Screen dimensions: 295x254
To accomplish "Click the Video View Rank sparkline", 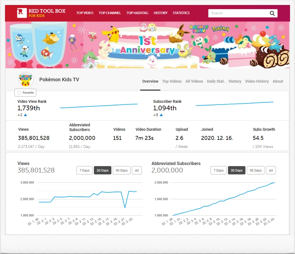I will (x=99, y=106).
